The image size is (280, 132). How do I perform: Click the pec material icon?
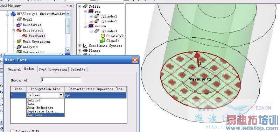(91, 12)
